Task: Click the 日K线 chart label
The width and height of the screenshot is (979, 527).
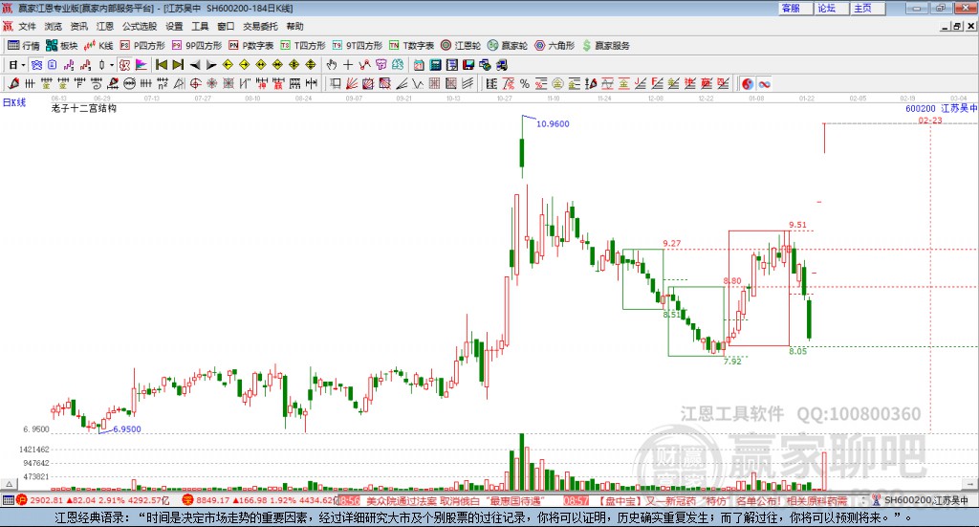Action: [14, 102]
